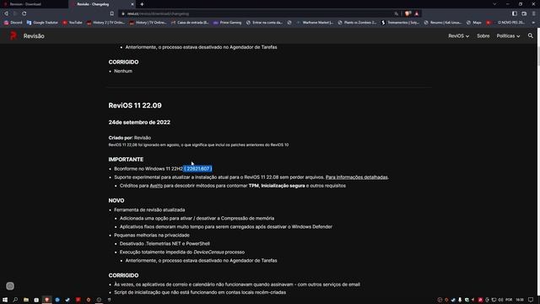The height and width of the screenshot is (304, 540).
Task: Click 'Ferramenta de revisão atualizada' bullet
Action: coord(149,210)
